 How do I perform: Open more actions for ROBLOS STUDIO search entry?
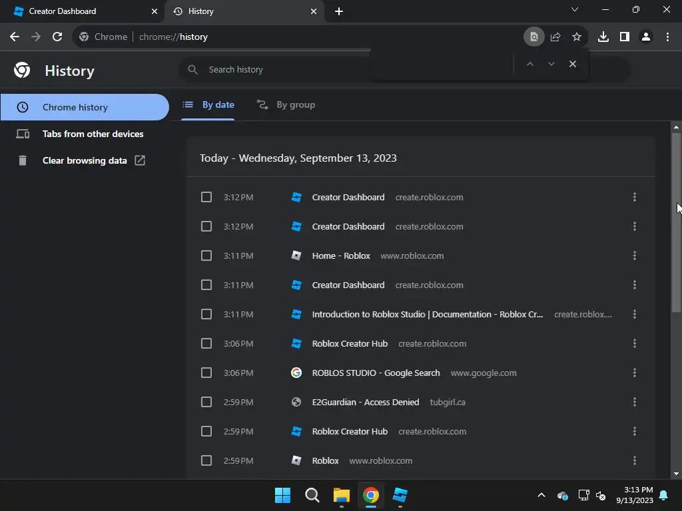tap(635, 373)
